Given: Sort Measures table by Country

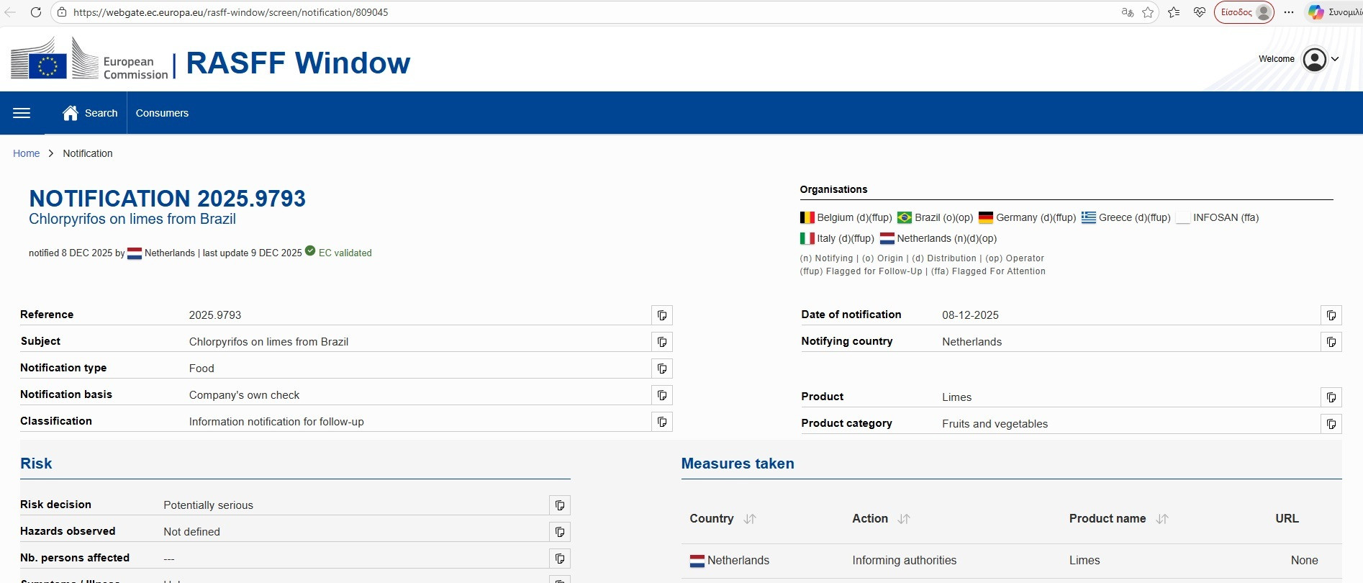Looking at the screenshot, I should tap(750, 519).
